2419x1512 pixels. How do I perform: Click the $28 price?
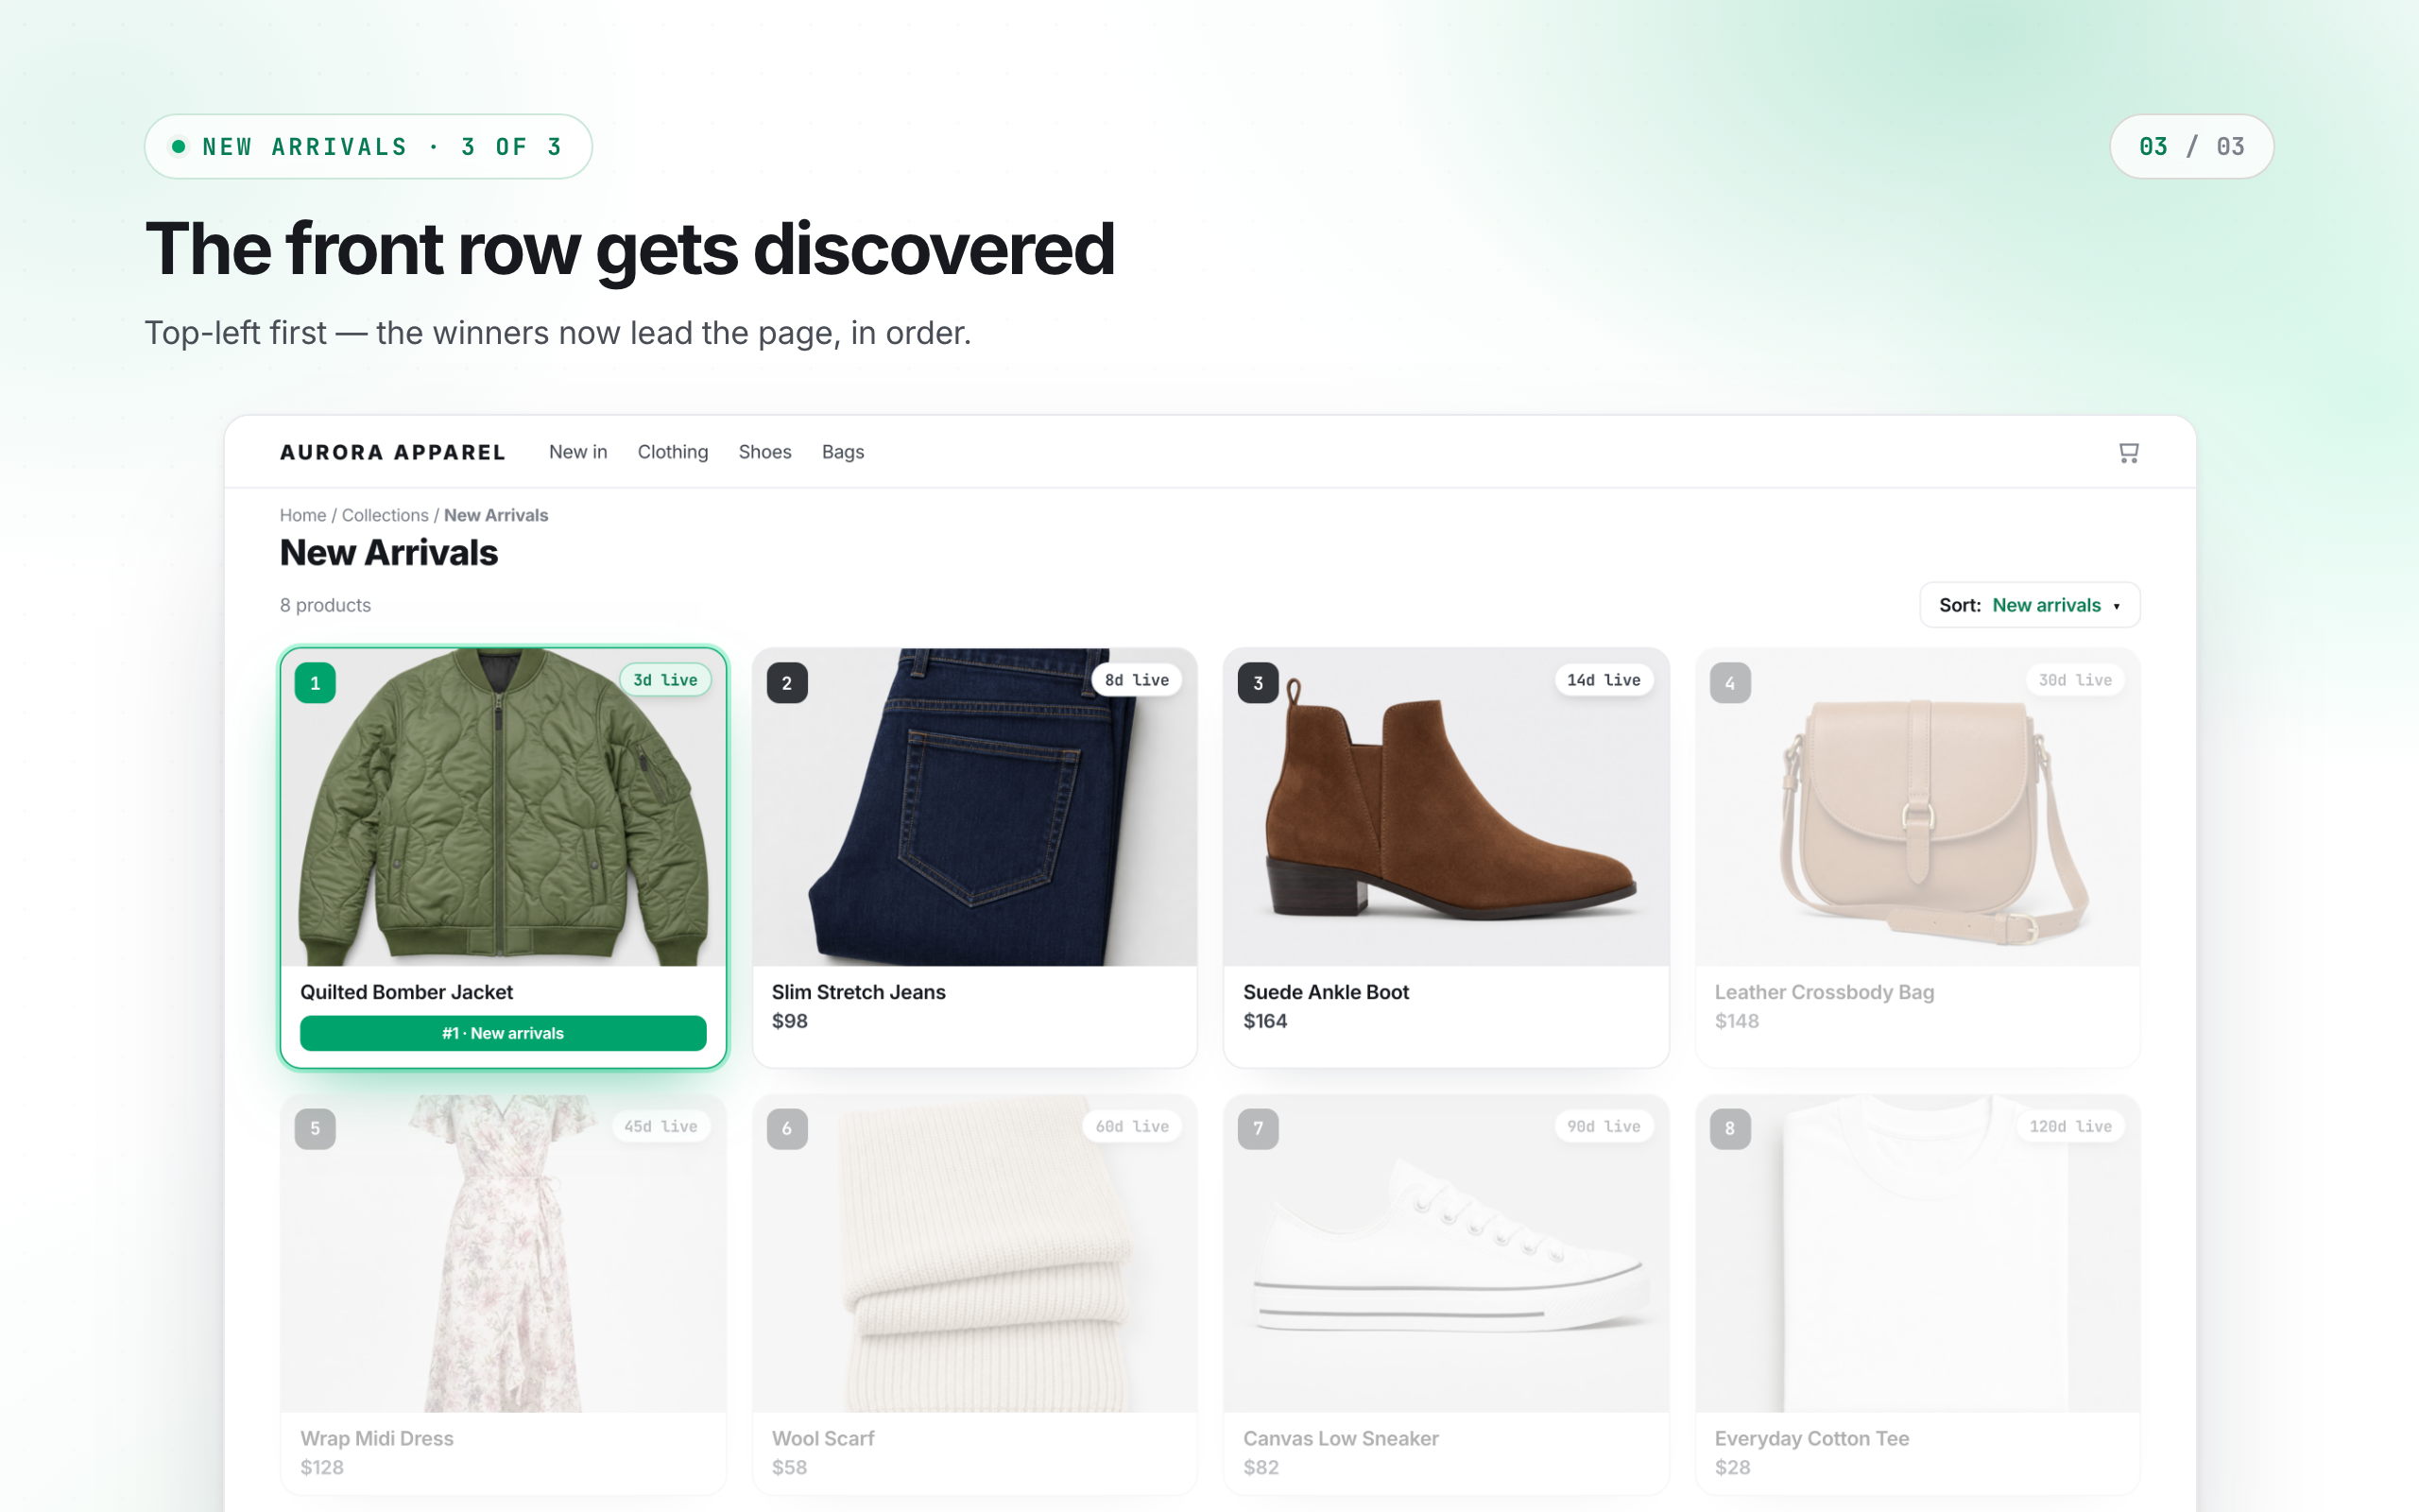point(1732,1467)
